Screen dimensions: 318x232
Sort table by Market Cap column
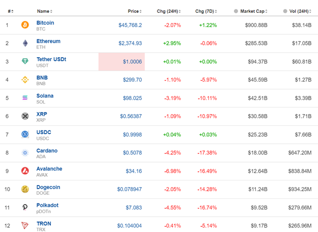point(254,11)
